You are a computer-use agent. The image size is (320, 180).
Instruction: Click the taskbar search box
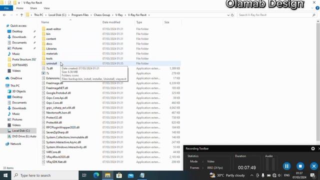pos(45,175)
